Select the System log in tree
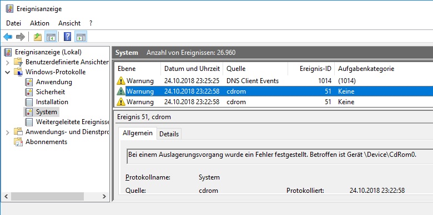The width and height of the screenshot is (433, 215). [47, 112]
